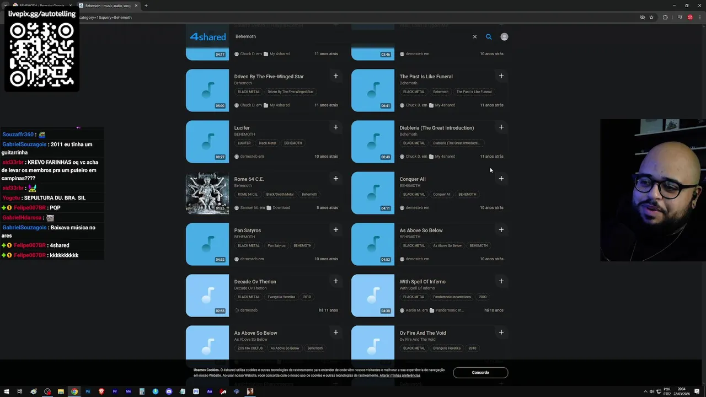Viewport: 706px width, 397px height.
Task: Add the Lucifer track using the plus icon
Action: (335, 127)
